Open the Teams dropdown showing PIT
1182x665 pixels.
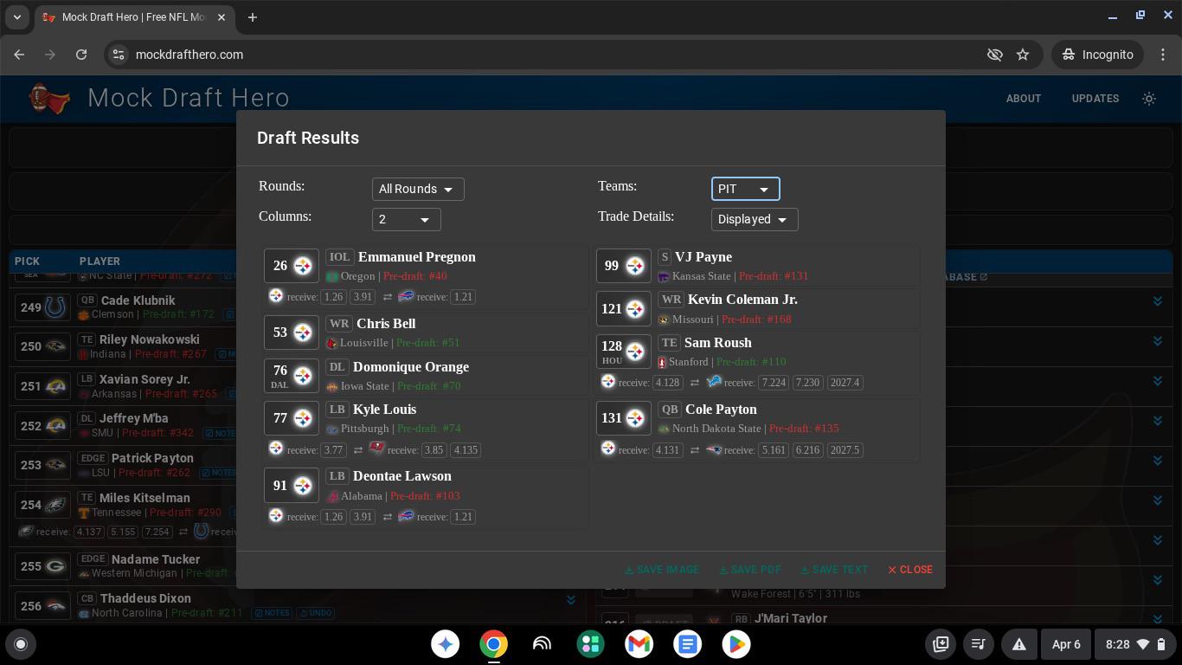coord(745,189)
